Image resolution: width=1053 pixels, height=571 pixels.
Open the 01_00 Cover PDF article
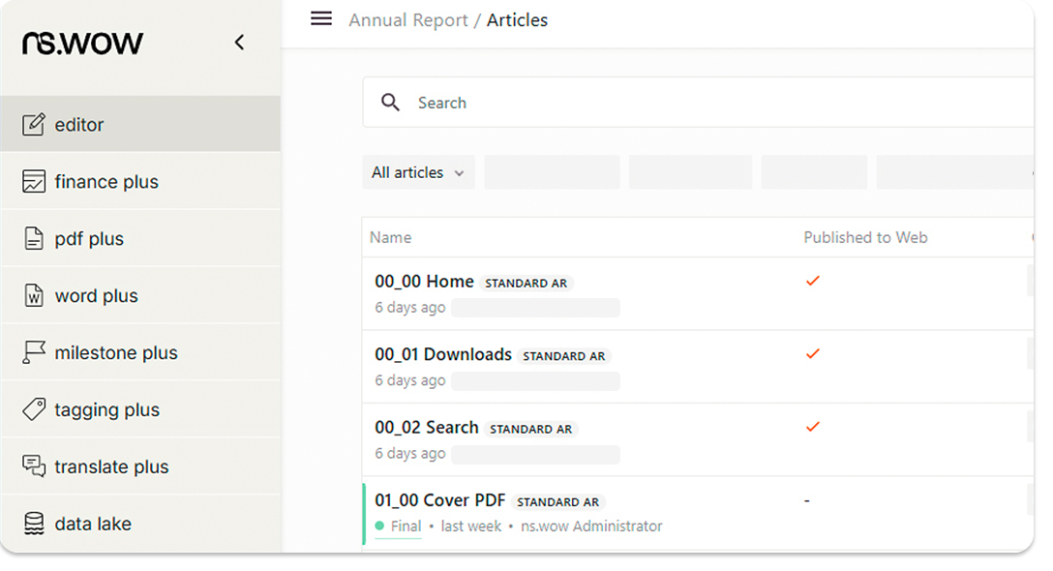(x=439, y=500)
